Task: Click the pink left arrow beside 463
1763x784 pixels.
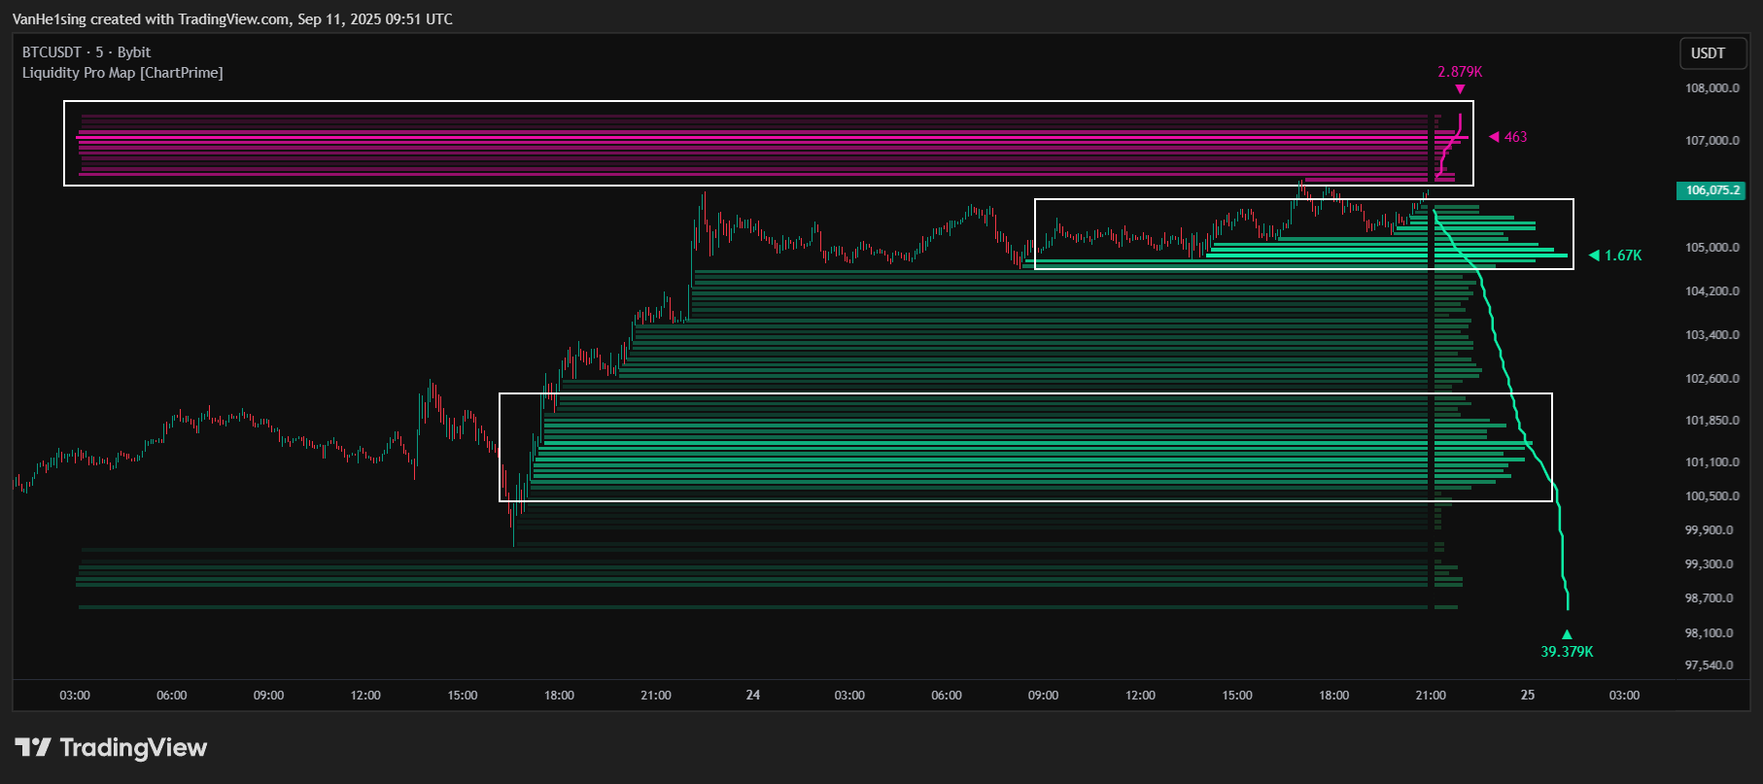Action: (x=1494, y=137)
